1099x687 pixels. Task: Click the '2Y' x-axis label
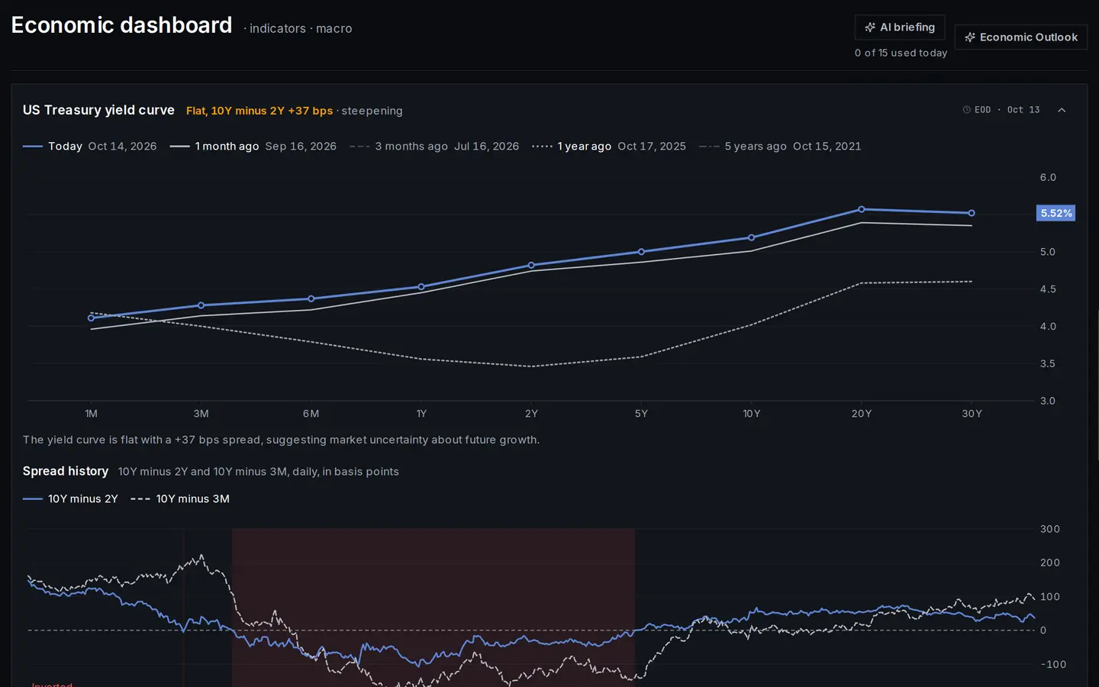pyautogui.click(x=531, y=414)
